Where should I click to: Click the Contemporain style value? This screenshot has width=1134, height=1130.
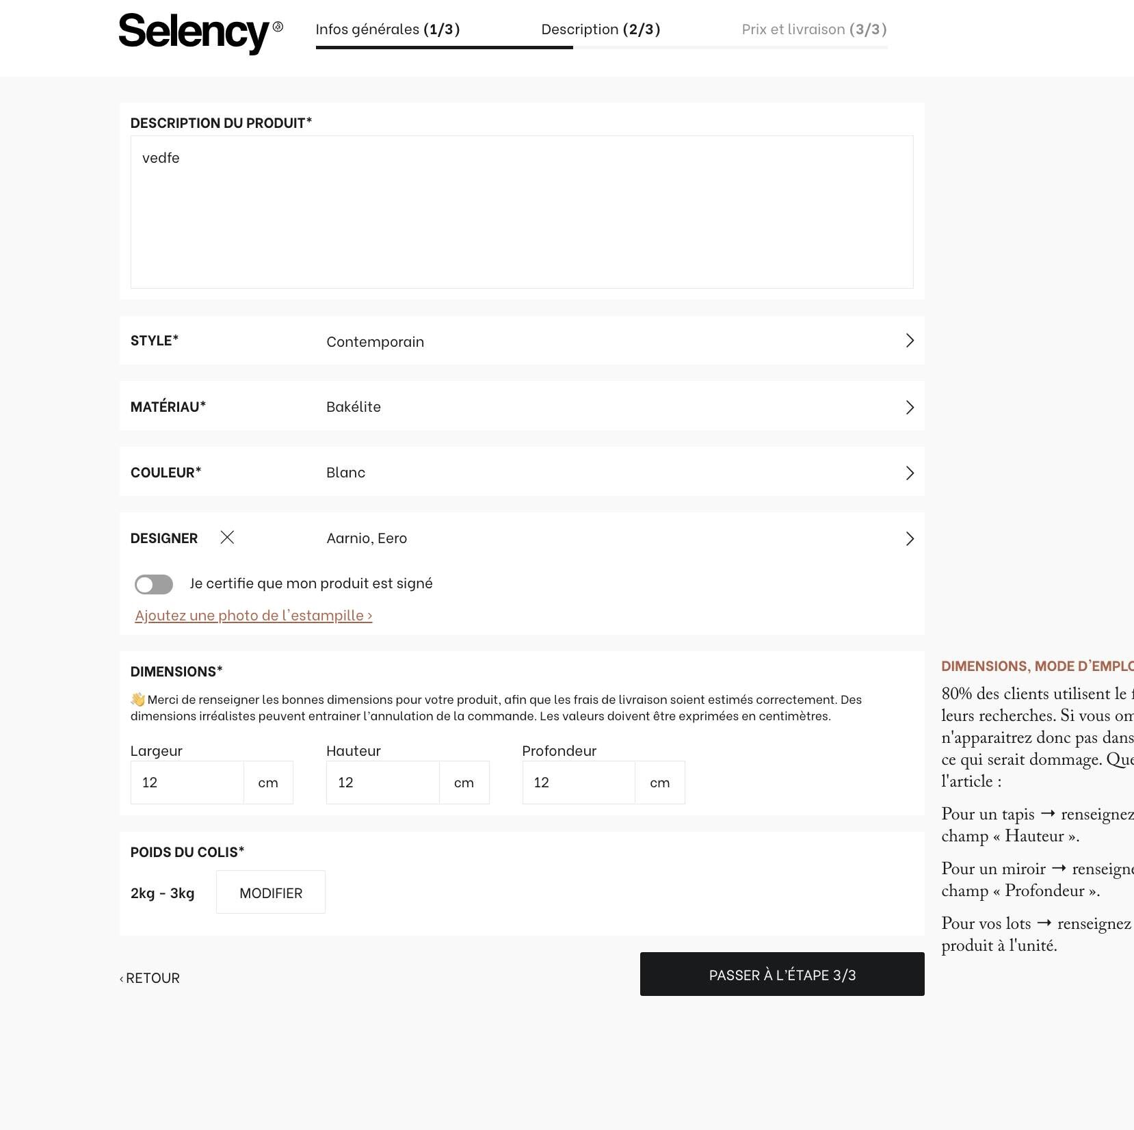[x=375, y=341]
